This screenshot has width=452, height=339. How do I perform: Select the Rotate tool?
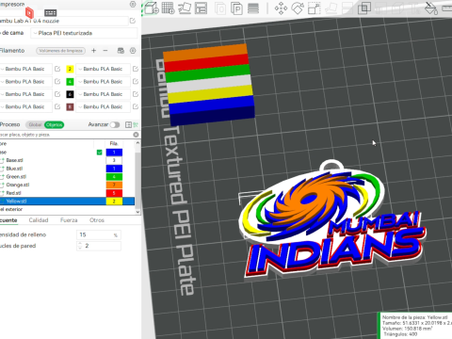(x=298, y=8)
